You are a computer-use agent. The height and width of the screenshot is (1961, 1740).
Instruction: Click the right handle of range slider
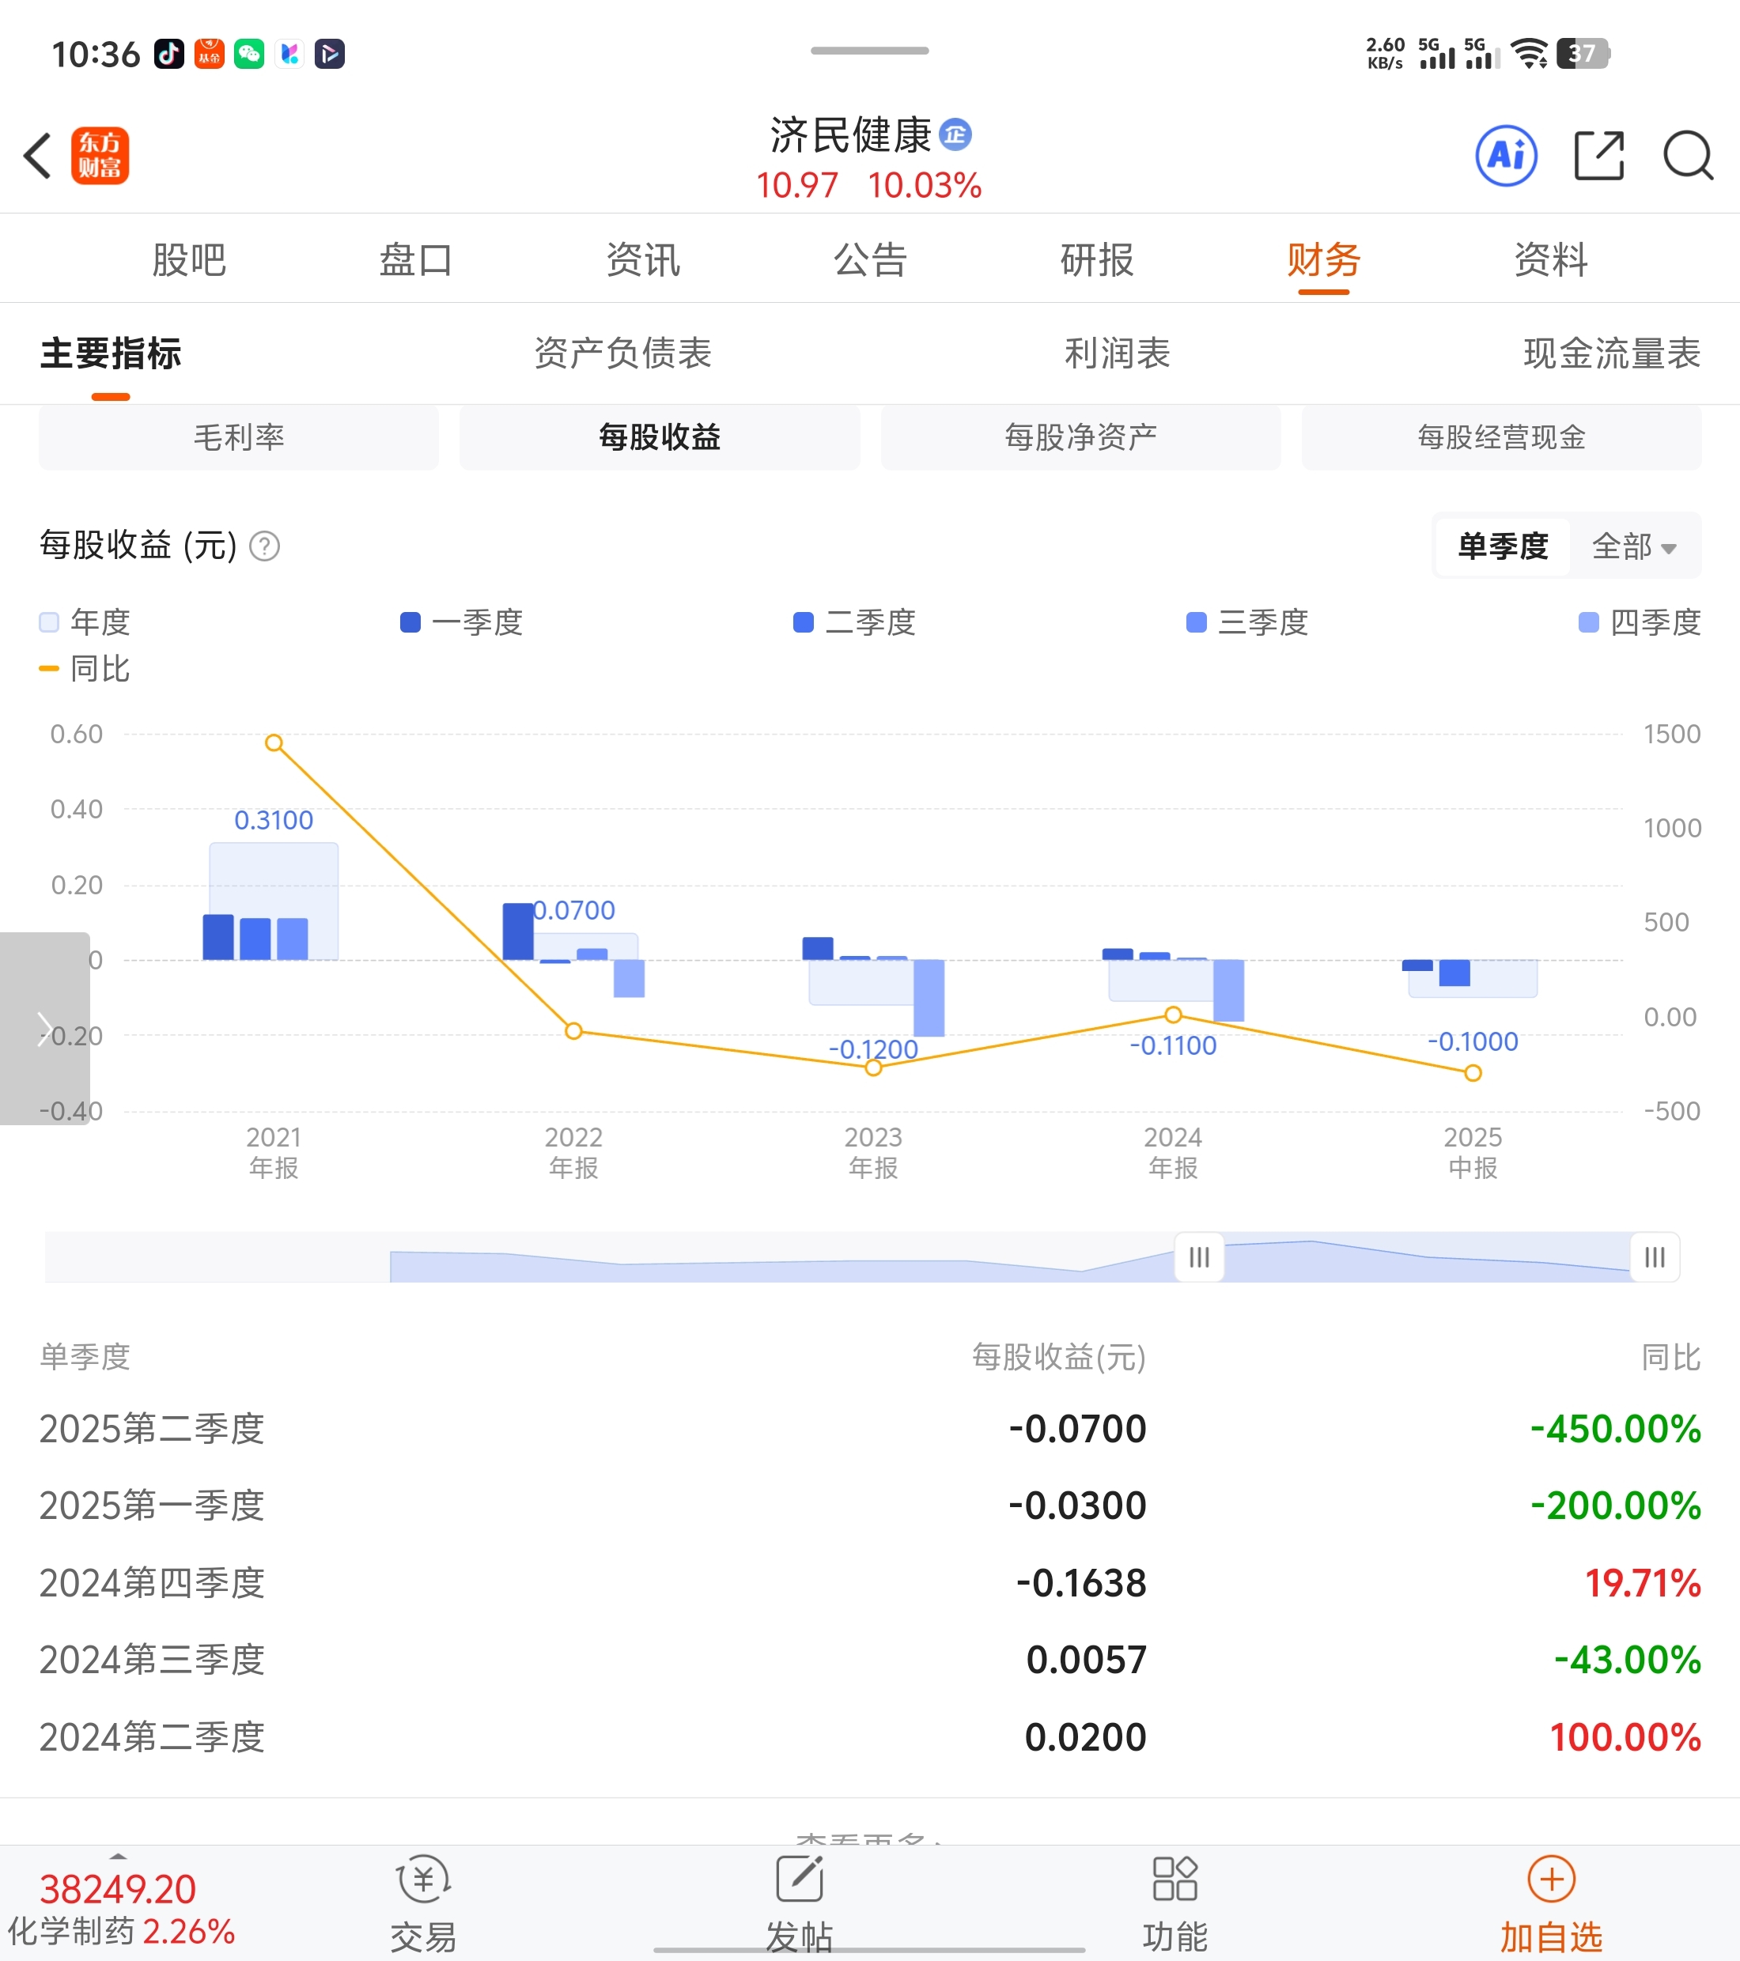1654,1256
